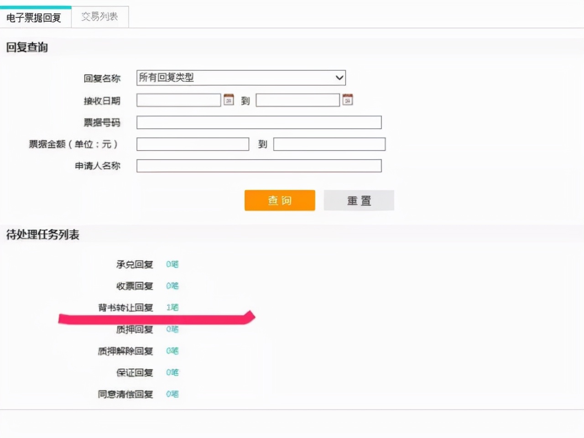584x438 pixels.
Task: Select the maximum bill amount input box
Action: pos(328,144)
